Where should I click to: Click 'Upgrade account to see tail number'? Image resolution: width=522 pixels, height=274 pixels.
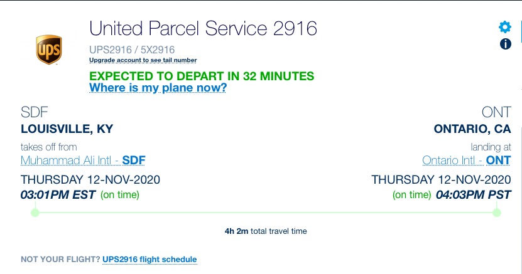pos(143,60)
